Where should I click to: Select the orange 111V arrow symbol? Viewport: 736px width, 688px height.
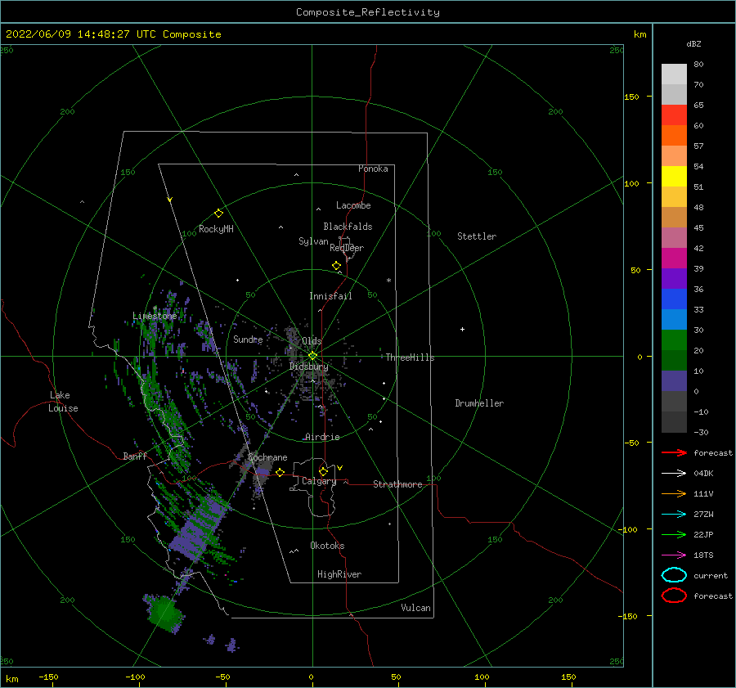pos(674,493)
